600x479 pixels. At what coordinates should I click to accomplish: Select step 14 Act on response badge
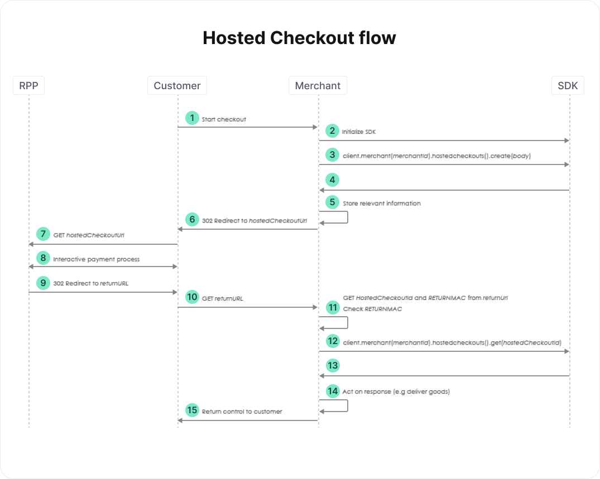333,391
